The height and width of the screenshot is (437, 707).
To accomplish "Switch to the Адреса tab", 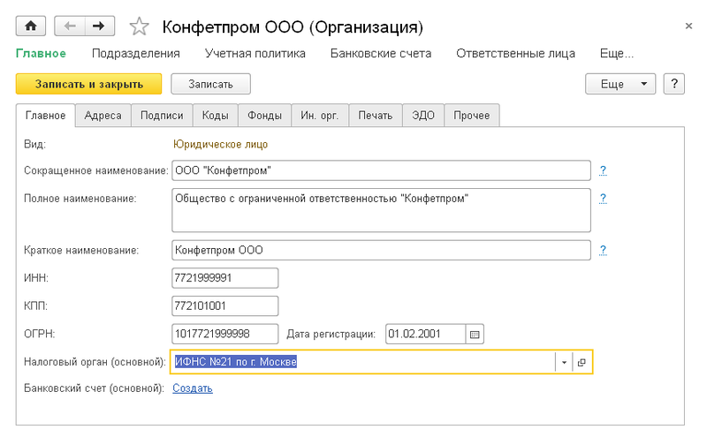I will click(x=103, y=116).
